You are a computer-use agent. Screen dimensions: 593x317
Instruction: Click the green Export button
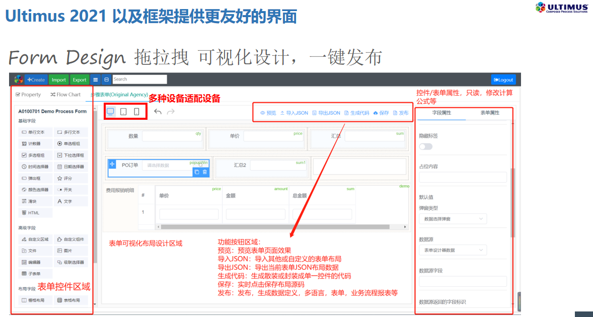tap(80, 80)
